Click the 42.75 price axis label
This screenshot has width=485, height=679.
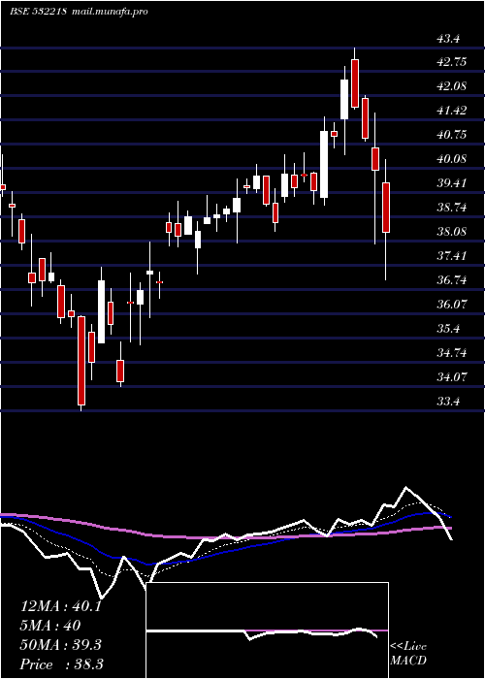coord(452,62)
